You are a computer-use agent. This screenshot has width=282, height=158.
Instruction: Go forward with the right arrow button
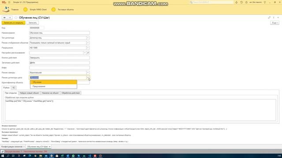click(10, 18)
